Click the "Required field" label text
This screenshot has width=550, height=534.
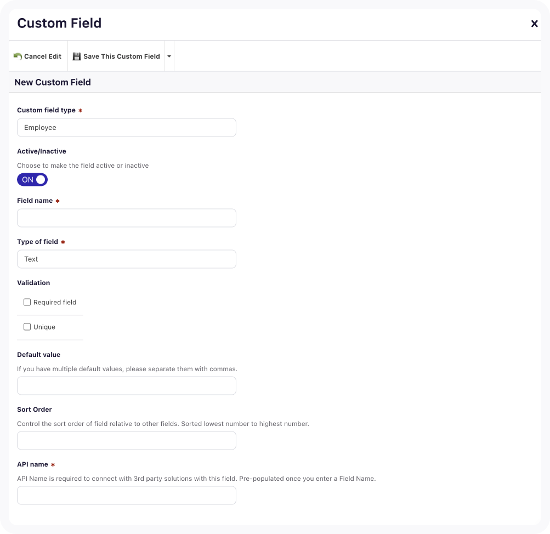55,302
